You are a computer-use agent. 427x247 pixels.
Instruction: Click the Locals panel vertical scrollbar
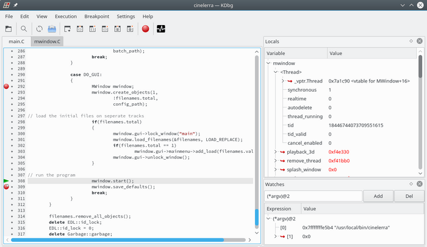[x=420, y=67]
